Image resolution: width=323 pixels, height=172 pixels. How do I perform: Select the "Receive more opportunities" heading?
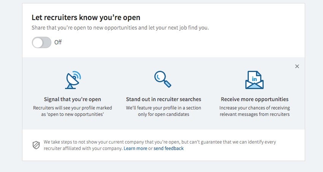pos(255,99)
